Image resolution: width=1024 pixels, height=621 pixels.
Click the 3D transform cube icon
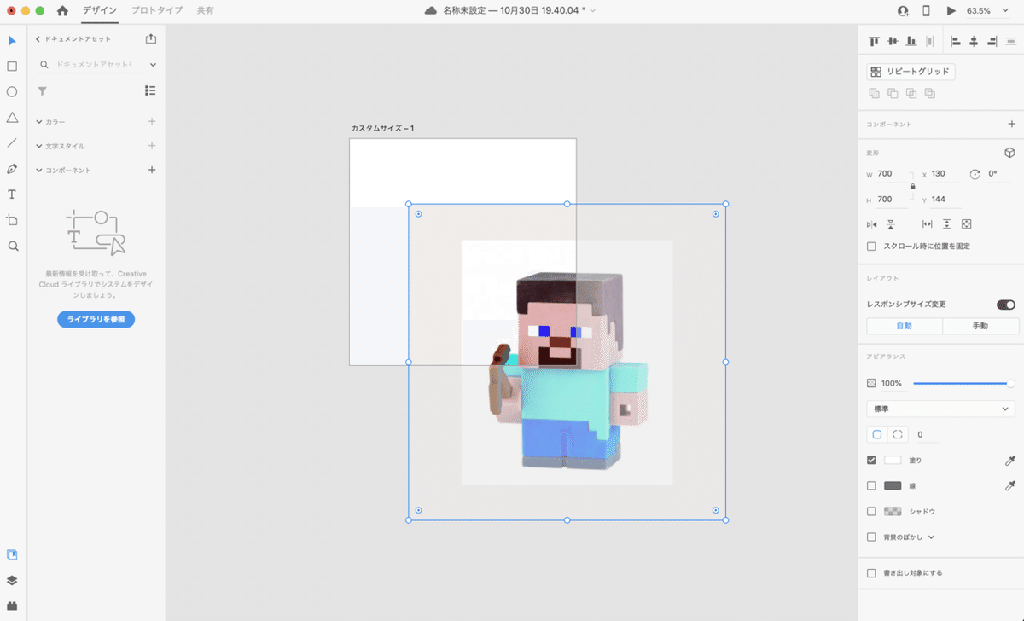click(x=1009, y=153)
